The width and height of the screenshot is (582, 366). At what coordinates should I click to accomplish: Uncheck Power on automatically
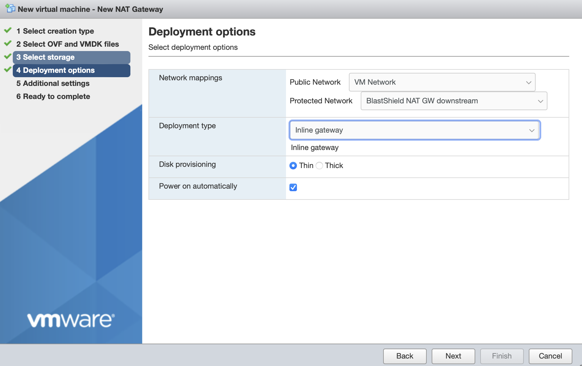coord(293,187)
